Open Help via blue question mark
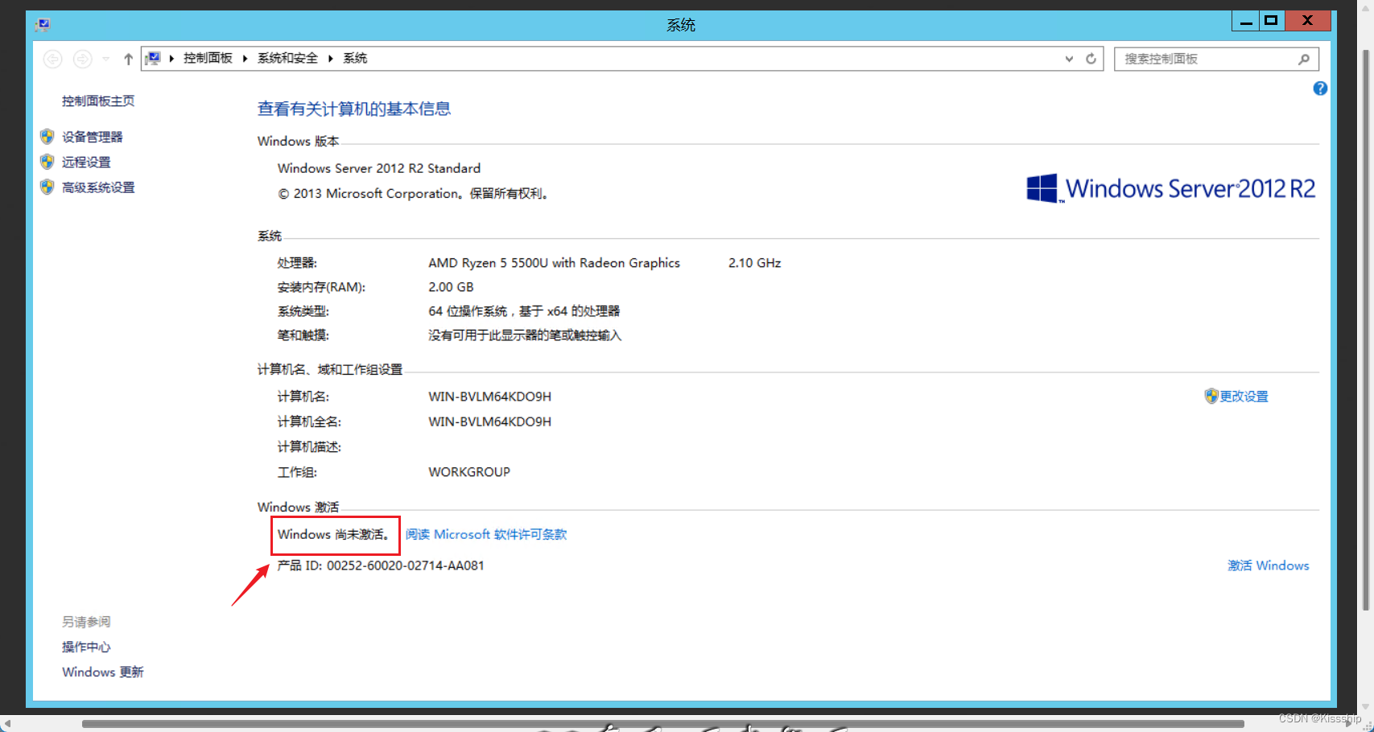The image size is (1374, 732). [x=1320, y=88]
